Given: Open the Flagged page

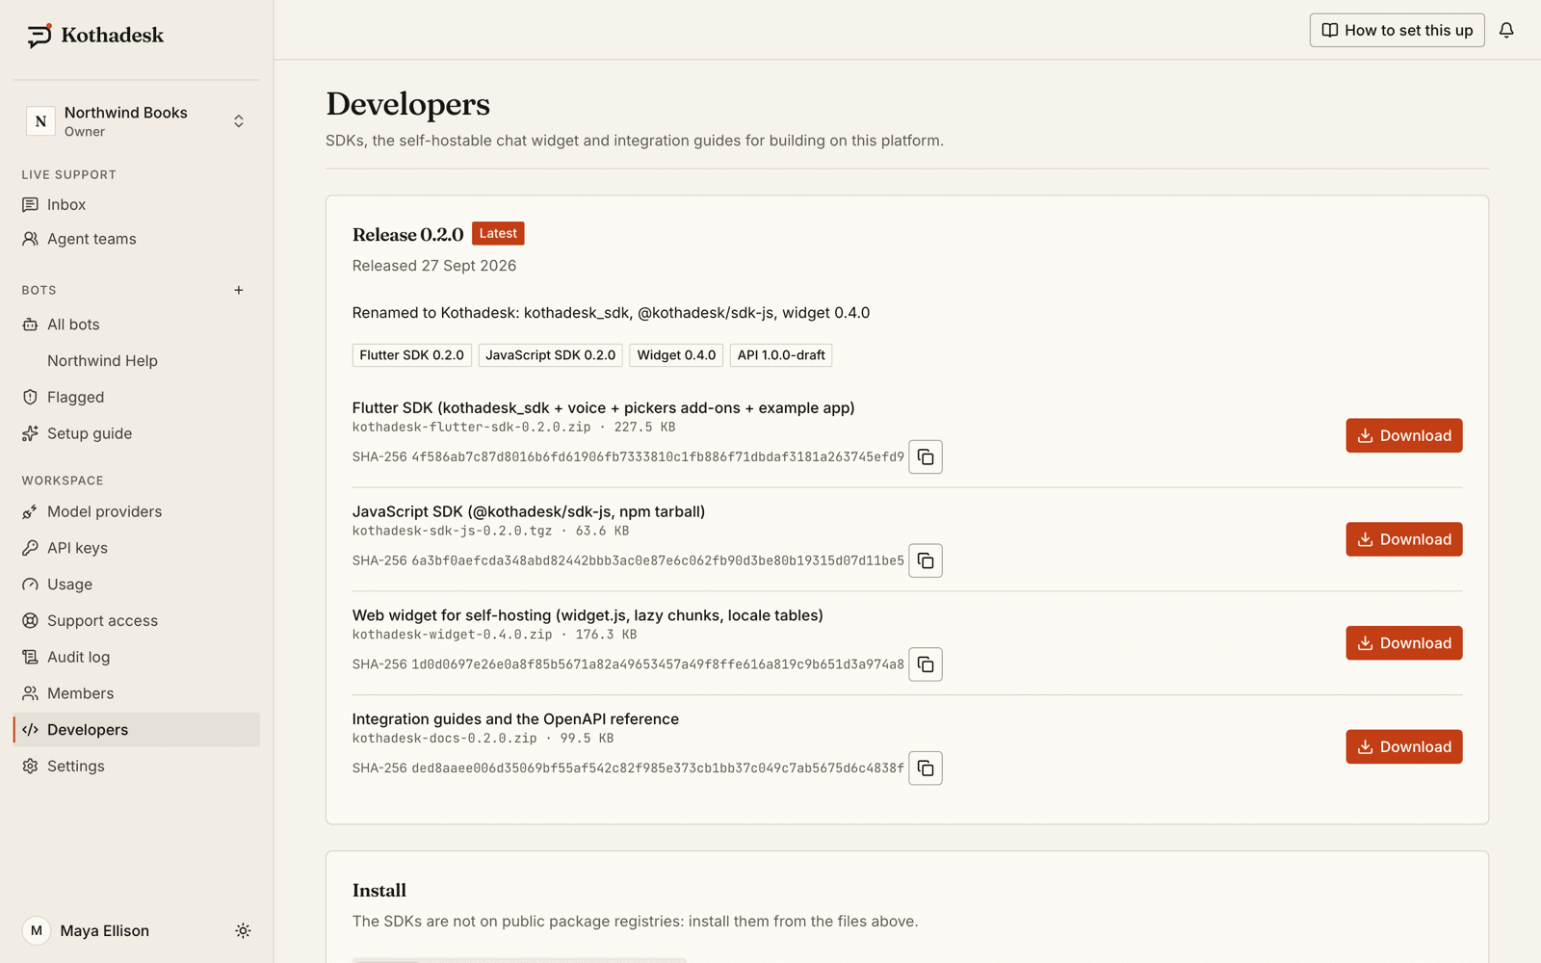Looking at the screenshot, I should 136,397.
